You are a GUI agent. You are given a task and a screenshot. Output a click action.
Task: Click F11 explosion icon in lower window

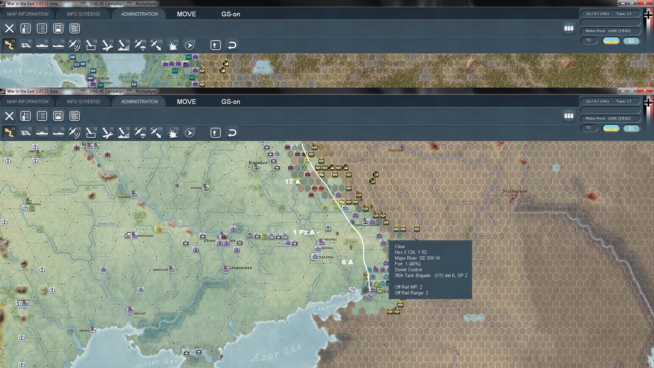coord(173,133)
